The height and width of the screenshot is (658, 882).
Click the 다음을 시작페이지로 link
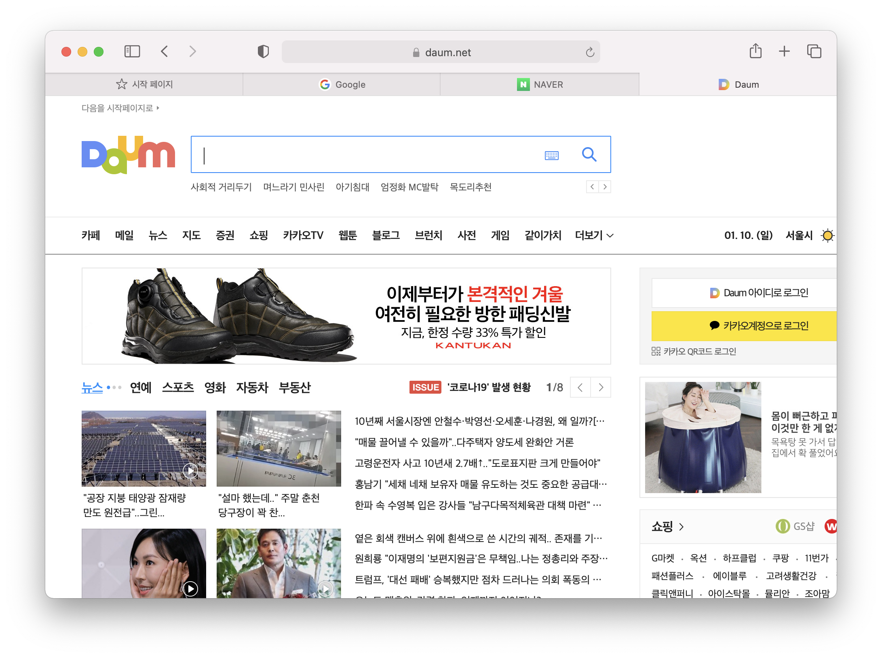(x=120, y=108)
